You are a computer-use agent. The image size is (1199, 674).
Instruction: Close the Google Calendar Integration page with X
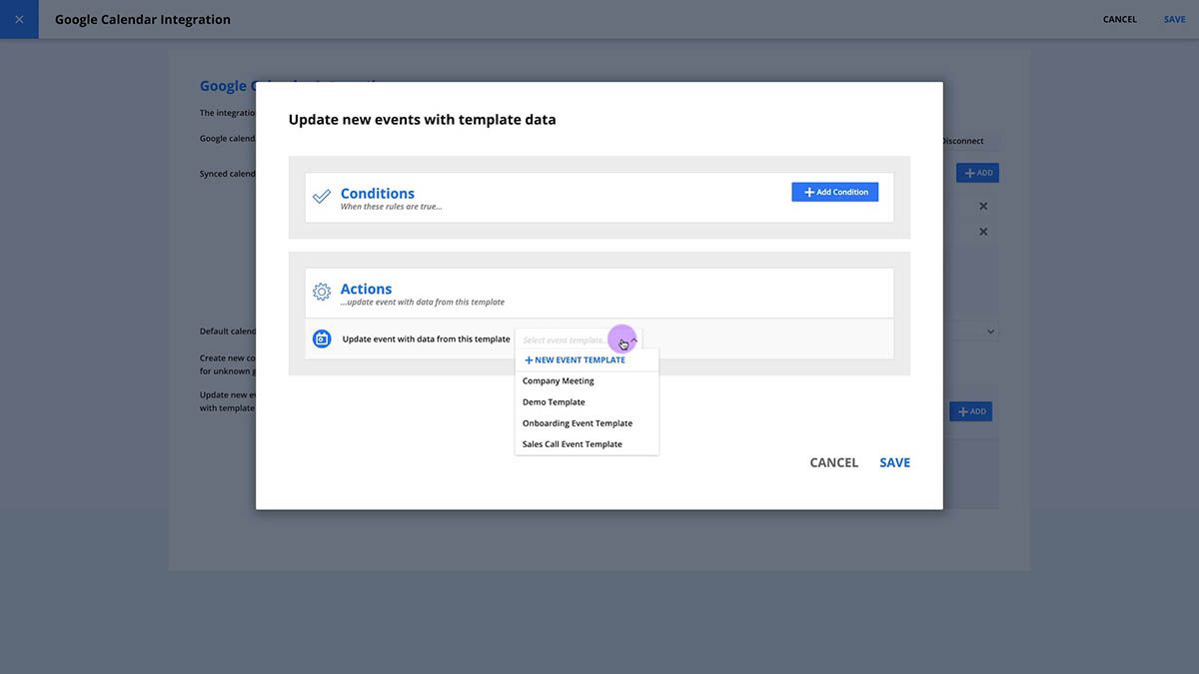[19, 19]
